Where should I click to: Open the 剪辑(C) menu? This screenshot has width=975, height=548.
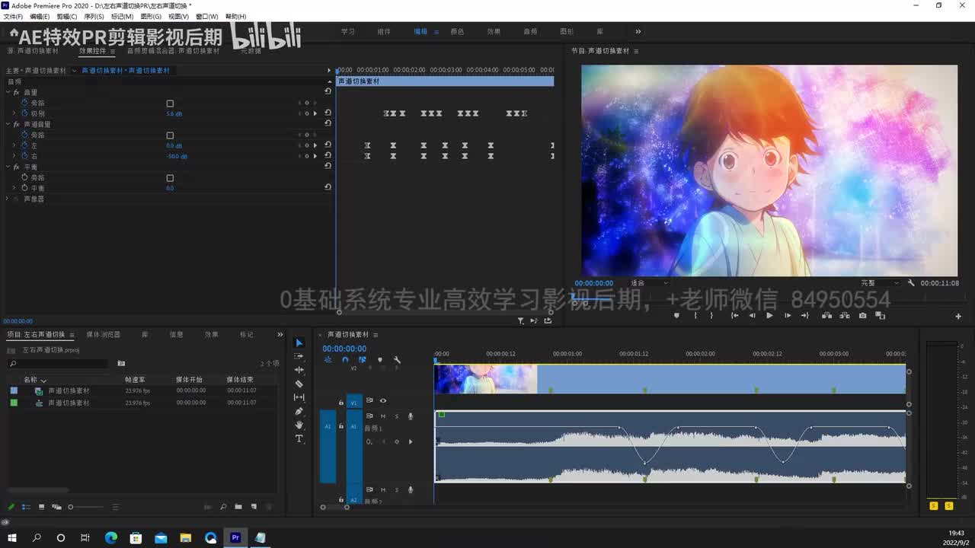(x=67, y=17)
